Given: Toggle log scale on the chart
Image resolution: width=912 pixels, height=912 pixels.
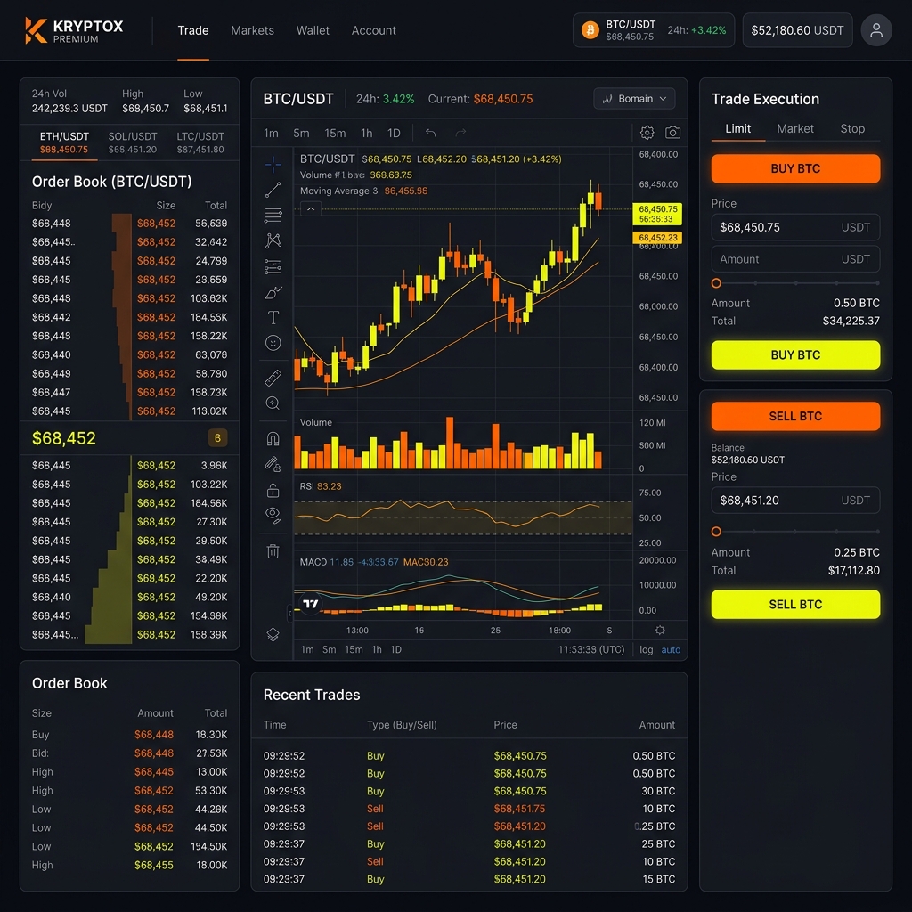Looking at the screenshot, I should (646, 649).
